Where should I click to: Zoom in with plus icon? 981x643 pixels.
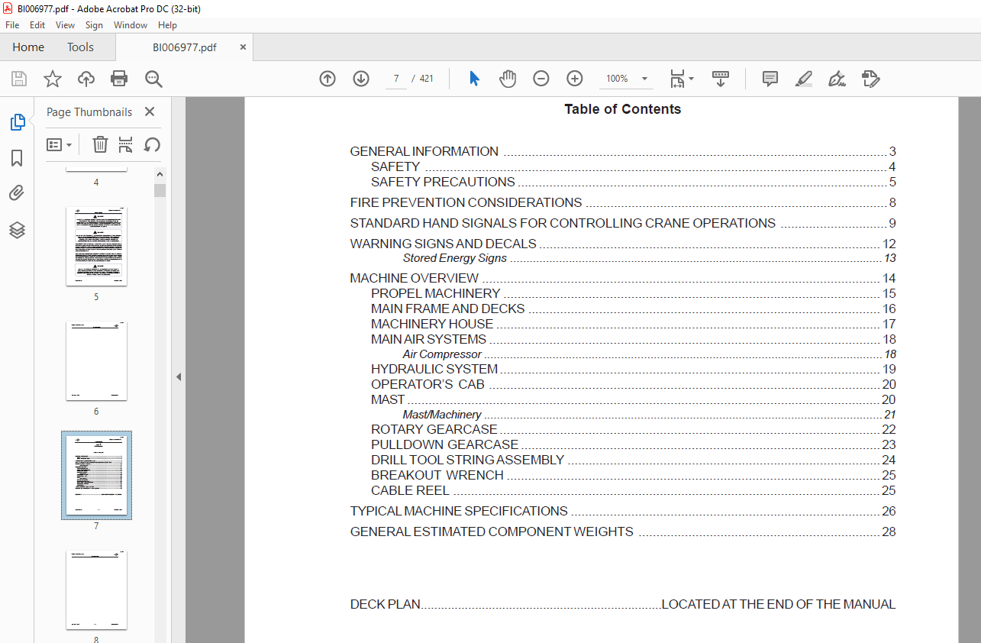575,79
